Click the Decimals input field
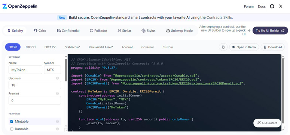The image size is (290, 135). (x=35, y=85)
